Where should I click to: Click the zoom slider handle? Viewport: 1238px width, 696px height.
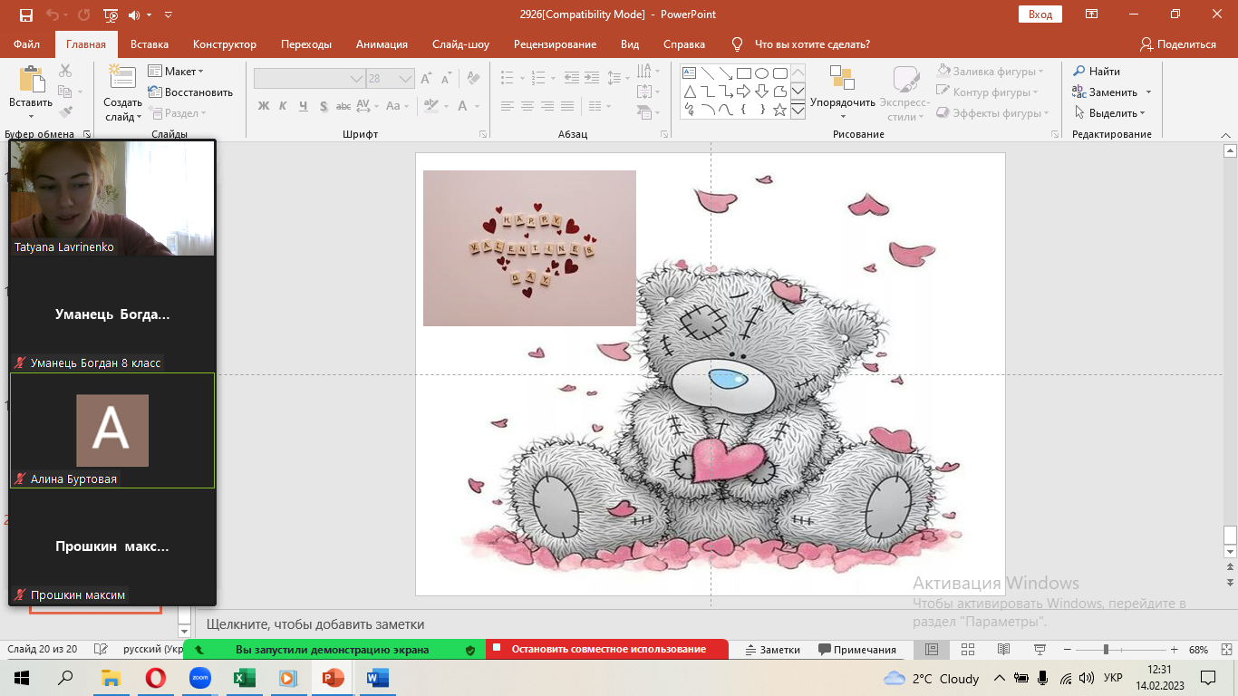point(1106,650)
